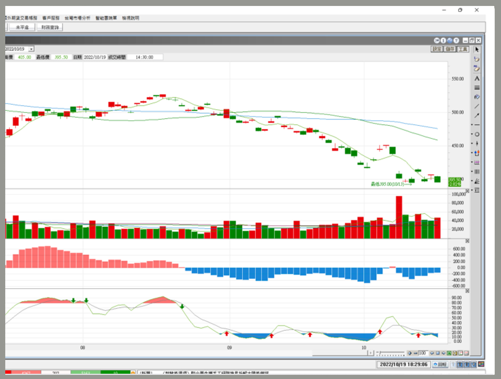
Task: Click the third blue round icon in title bar
Action: [449, 40]
